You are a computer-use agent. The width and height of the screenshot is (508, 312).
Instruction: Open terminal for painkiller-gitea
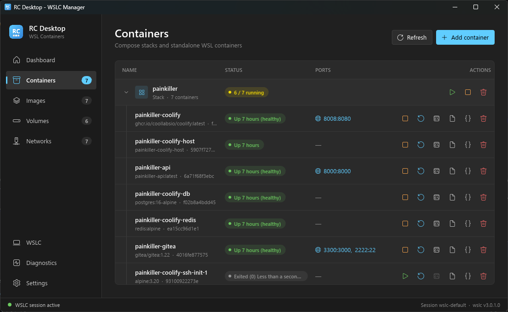point(437,250)
